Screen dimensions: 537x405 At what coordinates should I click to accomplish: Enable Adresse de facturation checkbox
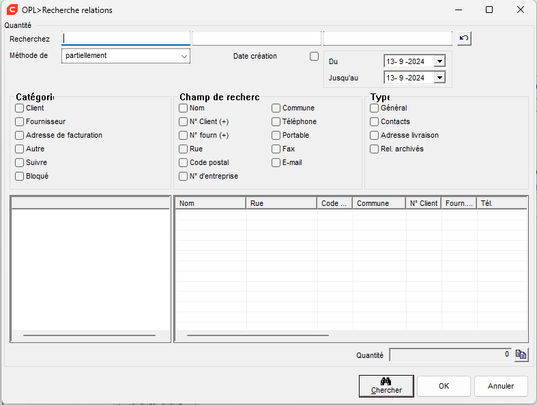(x=20, y=136)
